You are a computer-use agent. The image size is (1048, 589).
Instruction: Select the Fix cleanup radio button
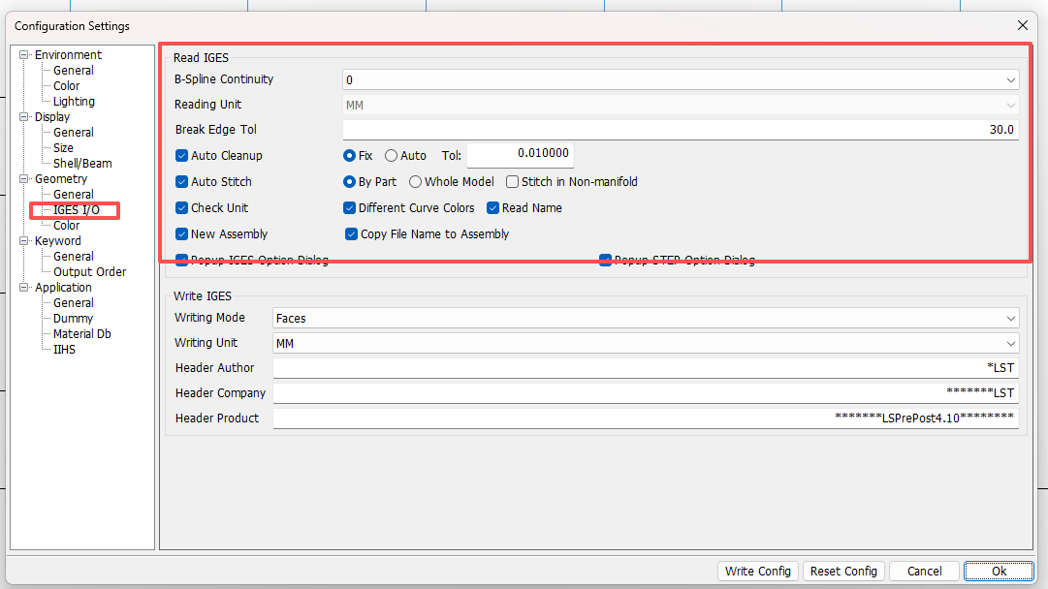tap(349, 156)
